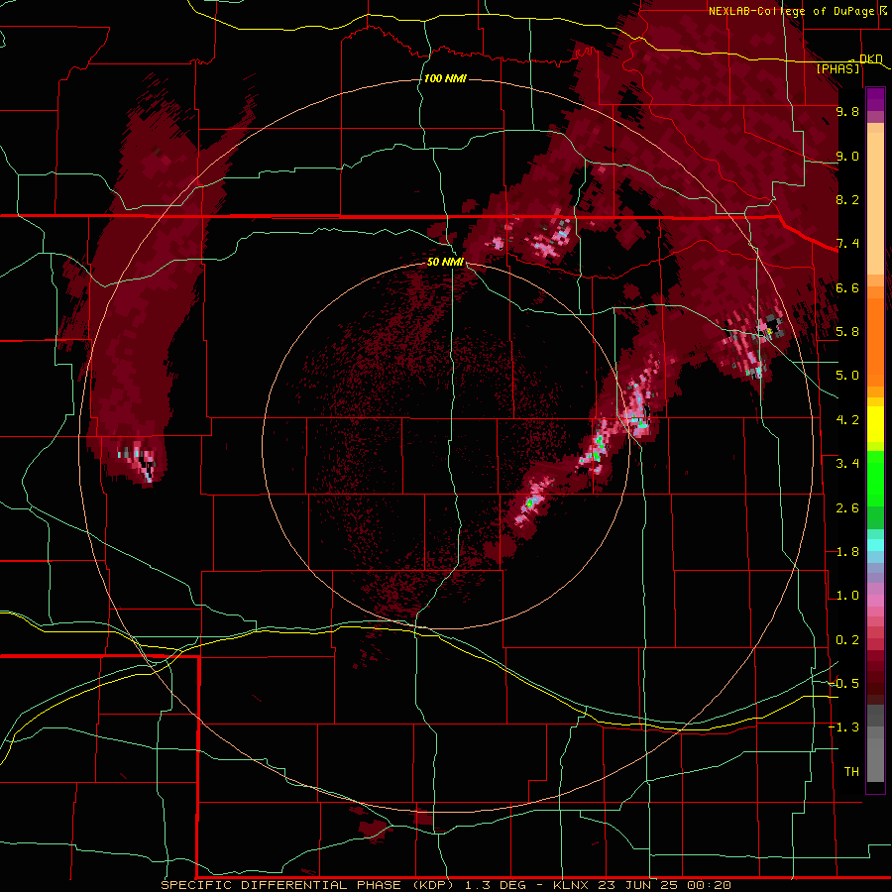
Task: Click the OKD station label
Action: (x=870, y=59)
